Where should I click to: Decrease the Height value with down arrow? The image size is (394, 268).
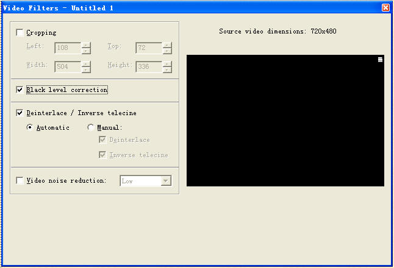167,70
